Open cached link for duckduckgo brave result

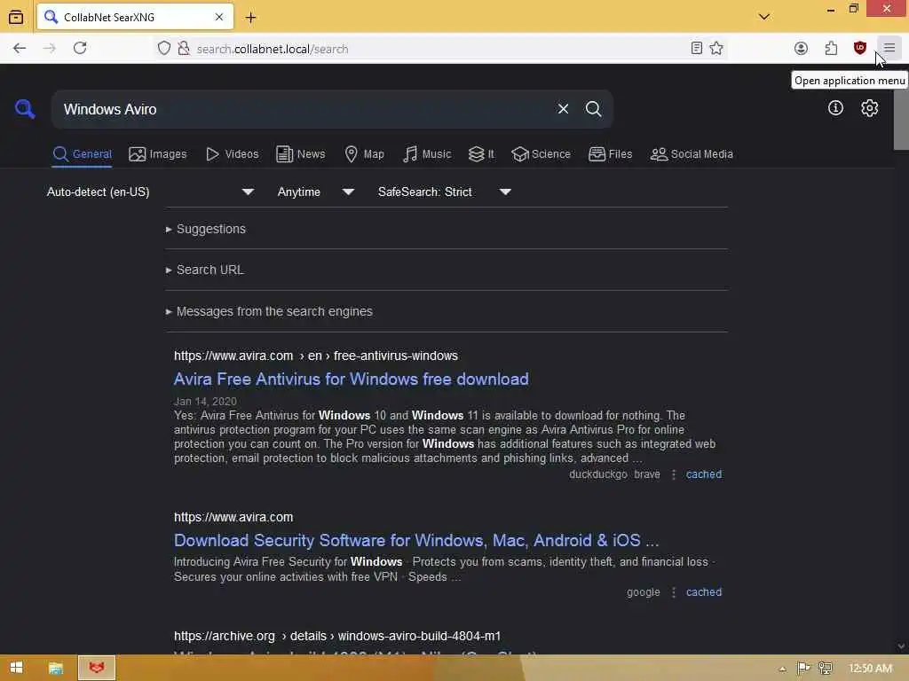(x=704, y=474)
